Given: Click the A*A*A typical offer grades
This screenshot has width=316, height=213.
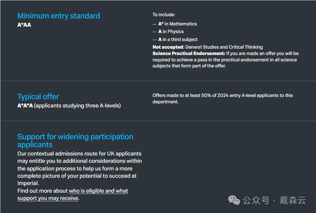Looking at the screenshot, I should (x=25, y=106).
